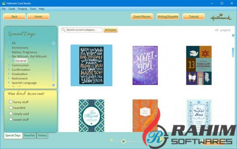Select the teal patterned Bar Mitzvah card
Screen dimensions: 237x149
click(92, 115)
